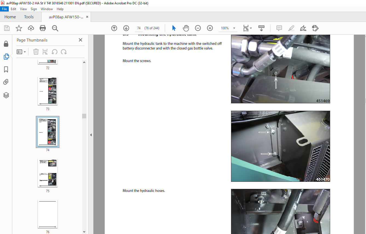Click the Save file icon
This screenshot has height=234, width=366.
pyautogui.click(x=7, y=28)
